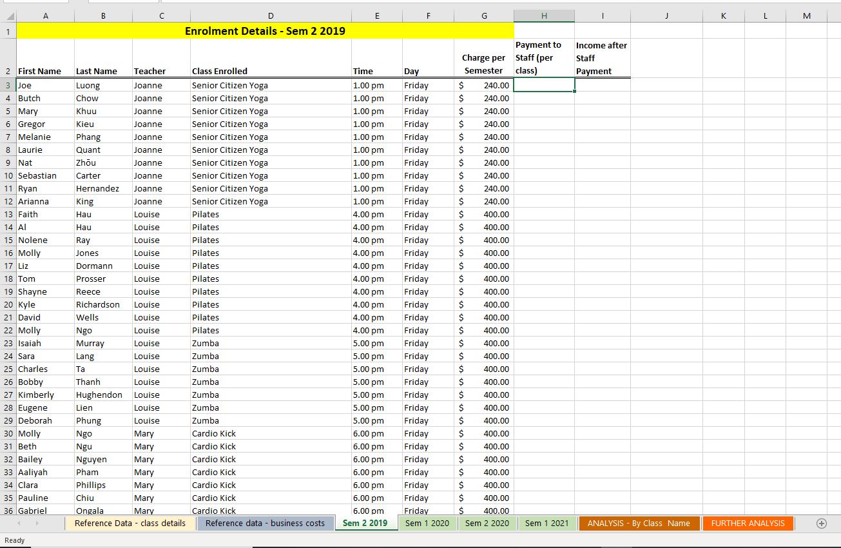Select the first name cell Pauline
841x548 pixels.
pos(45,498)
